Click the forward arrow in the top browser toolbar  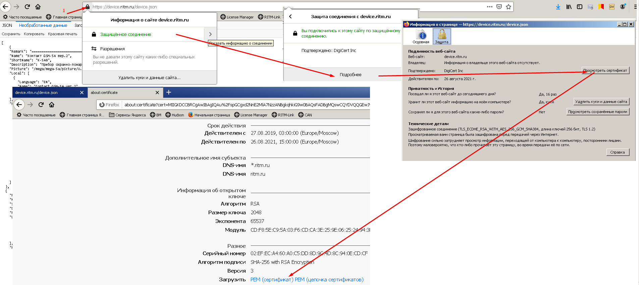16,7
